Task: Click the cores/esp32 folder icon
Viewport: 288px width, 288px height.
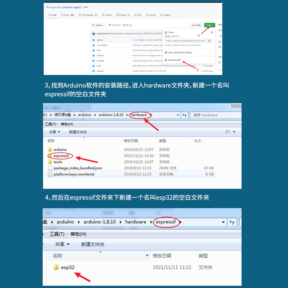Action: (x=94, y=45)
